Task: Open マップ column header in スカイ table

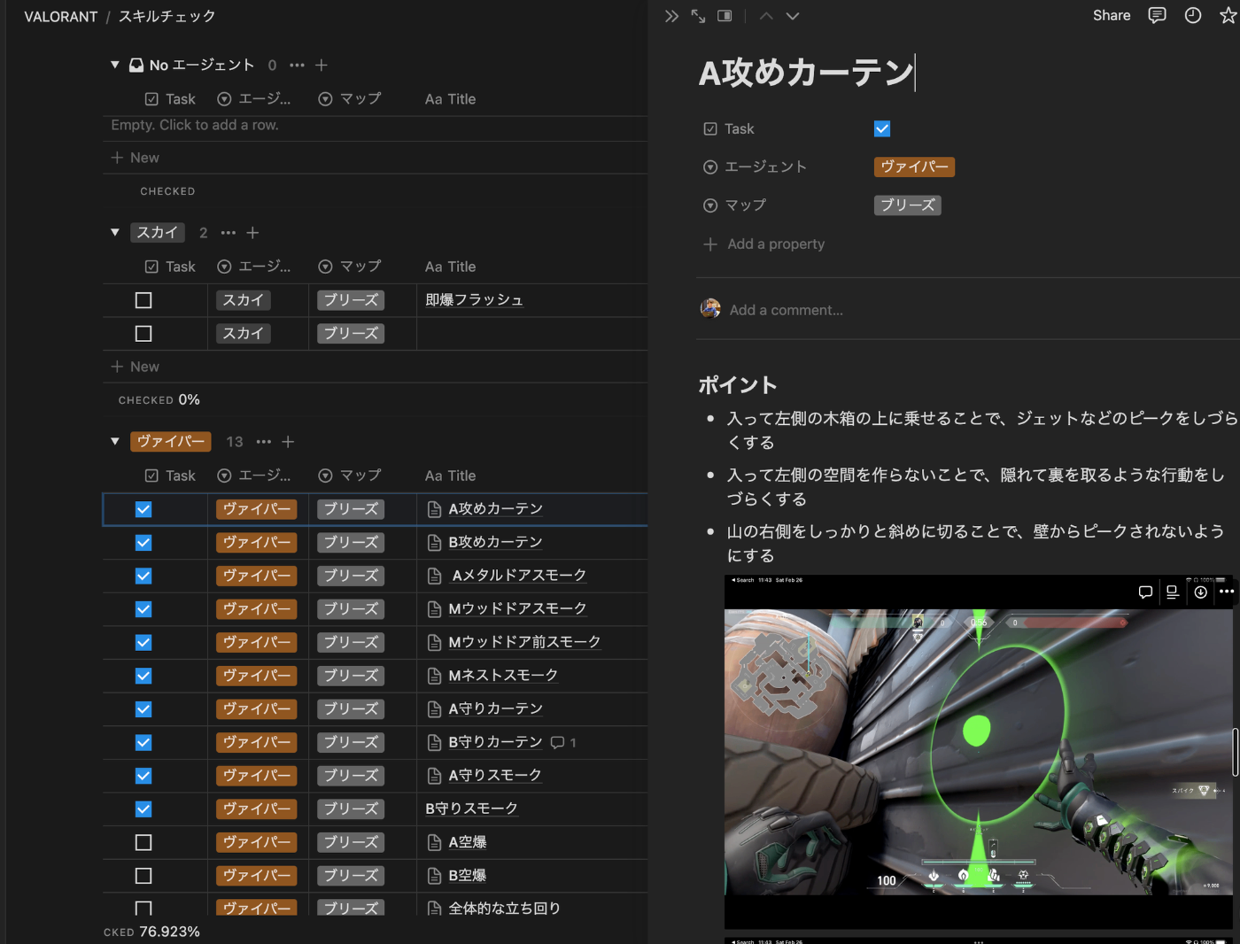Action: coord(350,267)
